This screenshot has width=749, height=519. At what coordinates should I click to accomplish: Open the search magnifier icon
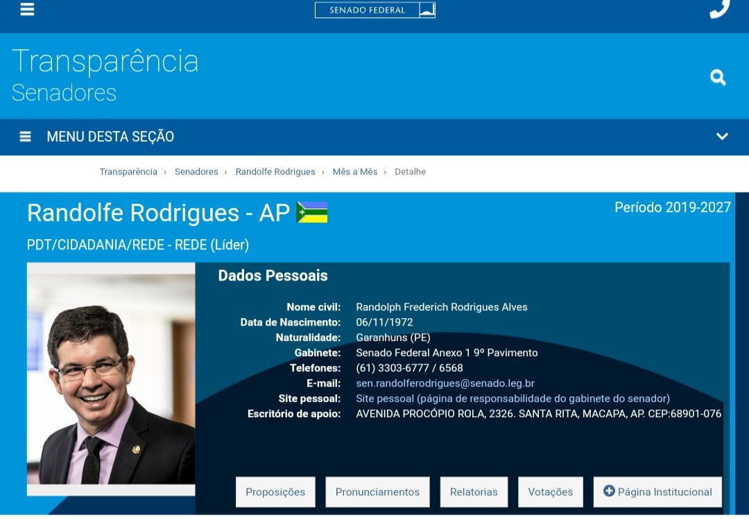(718, 78)
